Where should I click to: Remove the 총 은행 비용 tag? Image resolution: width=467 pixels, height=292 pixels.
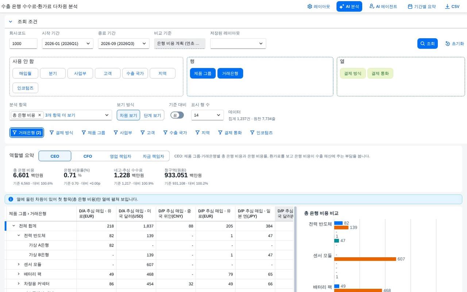[40, 115]
